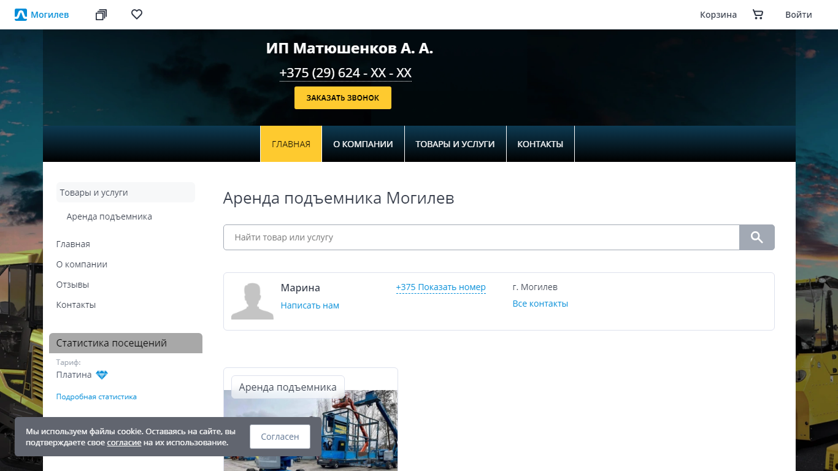The width and height of the screenshot is (838, 471).
Task: Click the Платина tariff label
Action: point(74,375)
